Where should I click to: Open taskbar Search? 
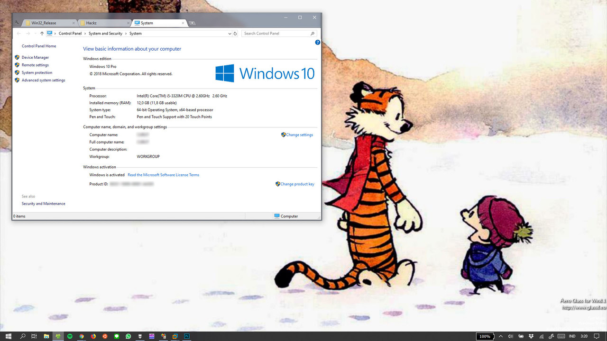coord(23,336)
